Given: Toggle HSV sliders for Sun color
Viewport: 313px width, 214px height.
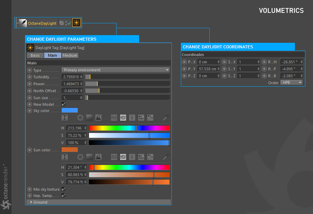Looking at the screenshot, I should point(123,157).
